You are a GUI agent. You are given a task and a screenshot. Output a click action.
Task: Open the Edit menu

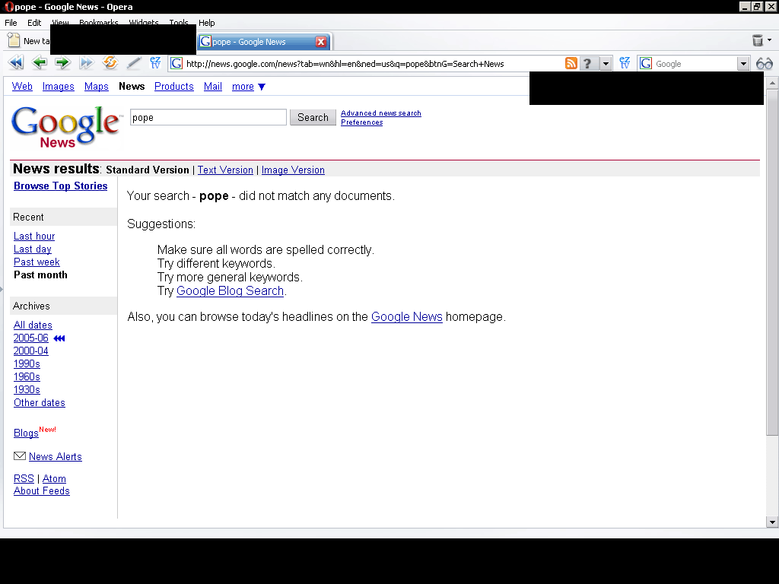[34, 22]
